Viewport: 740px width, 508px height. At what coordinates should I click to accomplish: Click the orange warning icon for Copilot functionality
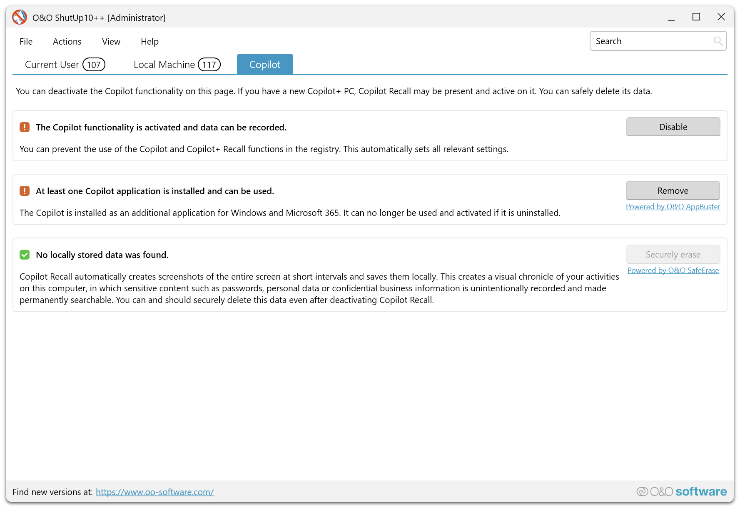coord(25,127)
